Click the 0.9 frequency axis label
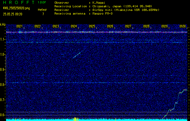 [x=2, y=70]
